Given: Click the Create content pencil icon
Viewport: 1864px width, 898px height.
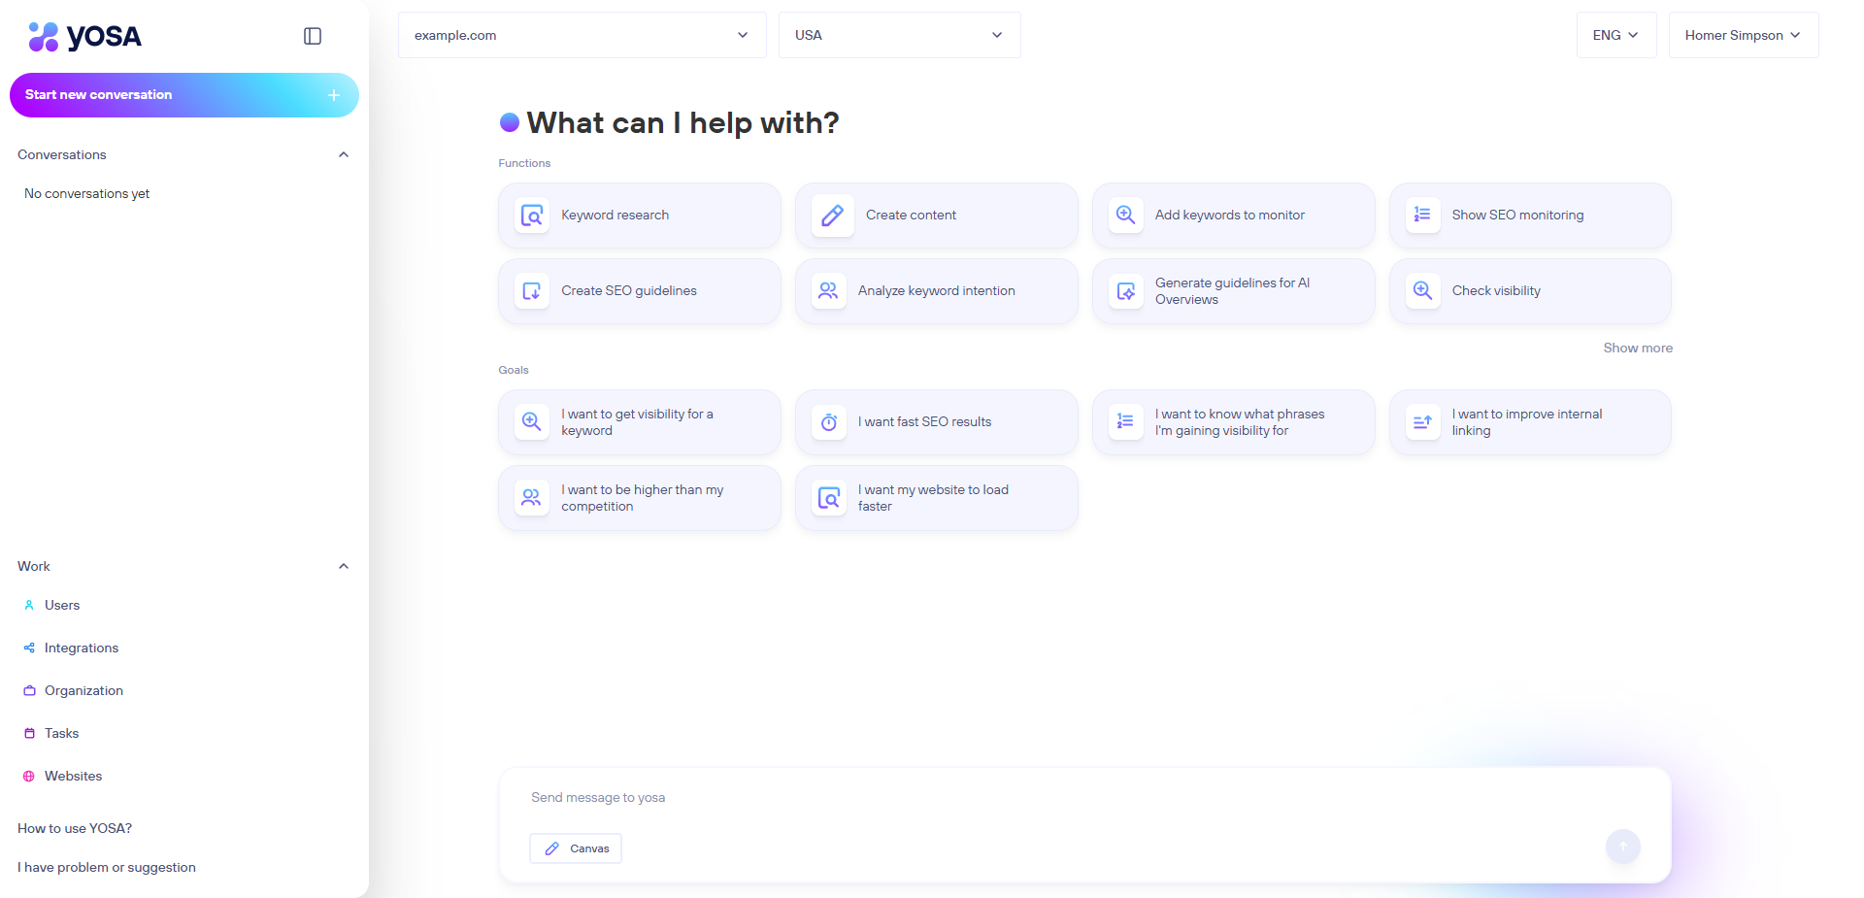Looking at the screenshot, I should 832,216.
